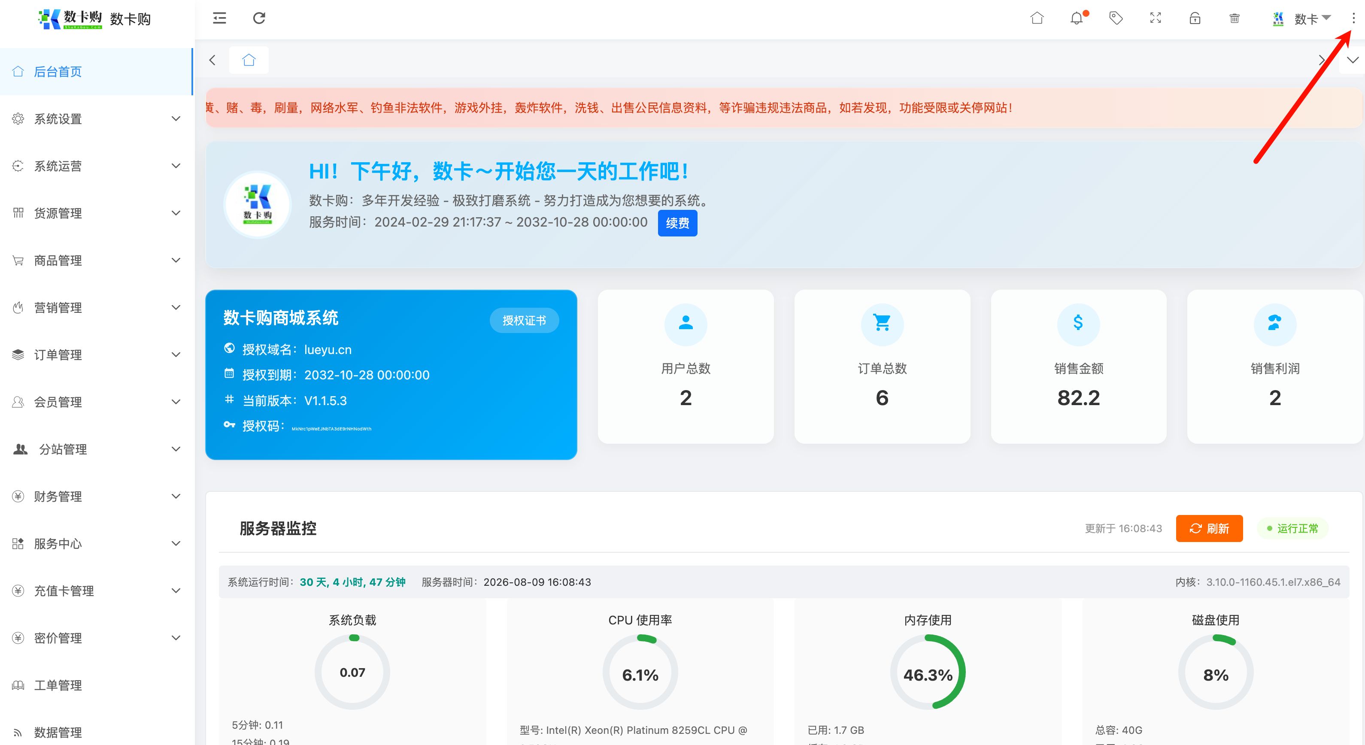This screenshot has width=1365, height=745.
Task: Click the CPU 使用率 6.1% gauge
Action: pos(640,672)
